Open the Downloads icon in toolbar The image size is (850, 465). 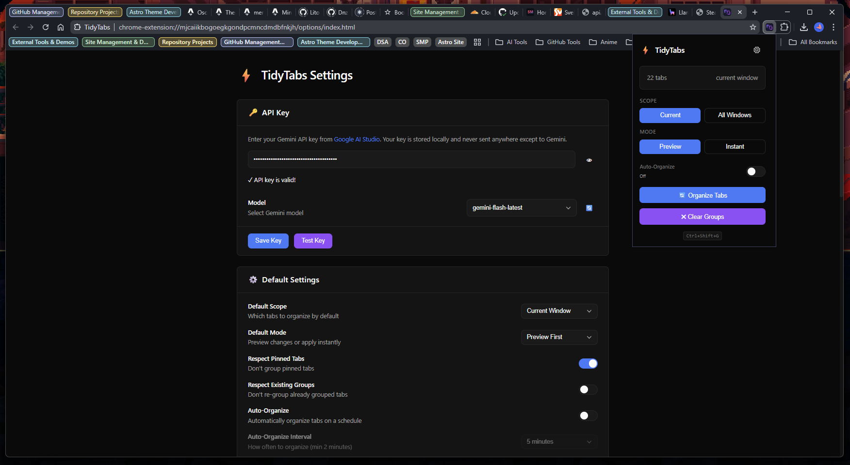tap(803, 27)
